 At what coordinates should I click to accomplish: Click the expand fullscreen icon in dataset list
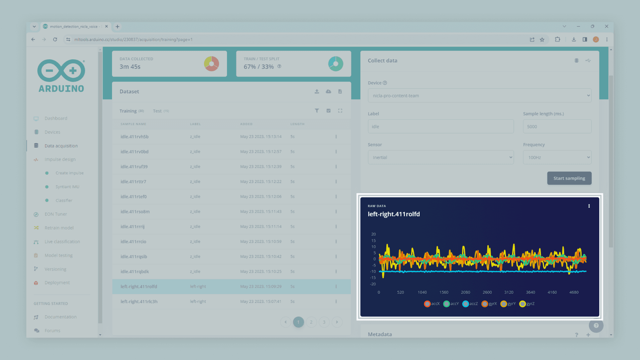(340, 111)
